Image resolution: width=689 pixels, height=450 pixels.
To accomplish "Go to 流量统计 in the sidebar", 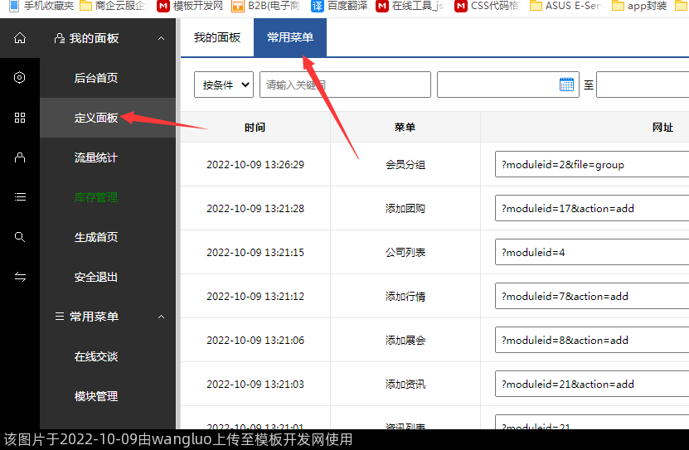I will [96, 157].
